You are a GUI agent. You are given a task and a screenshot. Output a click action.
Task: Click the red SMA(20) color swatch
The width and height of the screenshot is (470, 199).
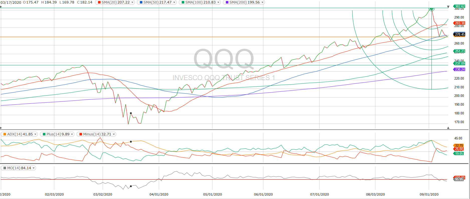pos(99,2)
